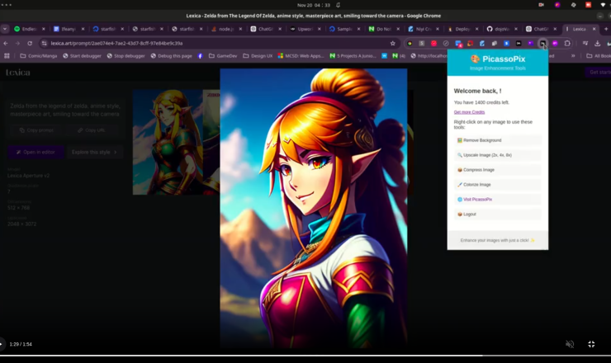The height and width of the screenshot is (363, 611).
Task: Open a new tab with plus button
Action: (x=606, y=29)
